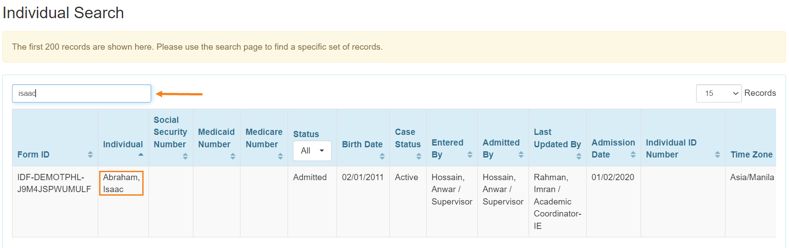Sort by Individual ID Number arrows

click(x=717, y=154)
